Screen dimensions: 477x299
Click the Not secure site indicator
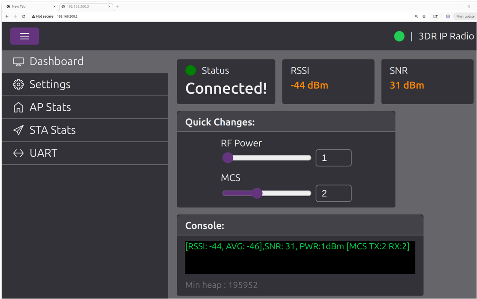pos(42,16)
